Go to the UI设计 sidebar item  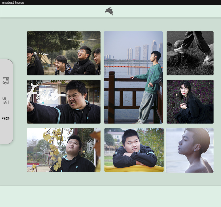click(6, 101)
